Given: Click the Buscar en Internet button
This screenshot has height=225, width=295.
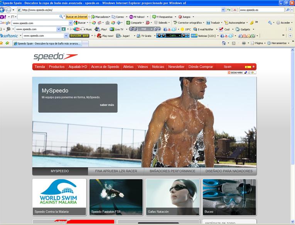Looking at the screenshot, I should 77,17.
